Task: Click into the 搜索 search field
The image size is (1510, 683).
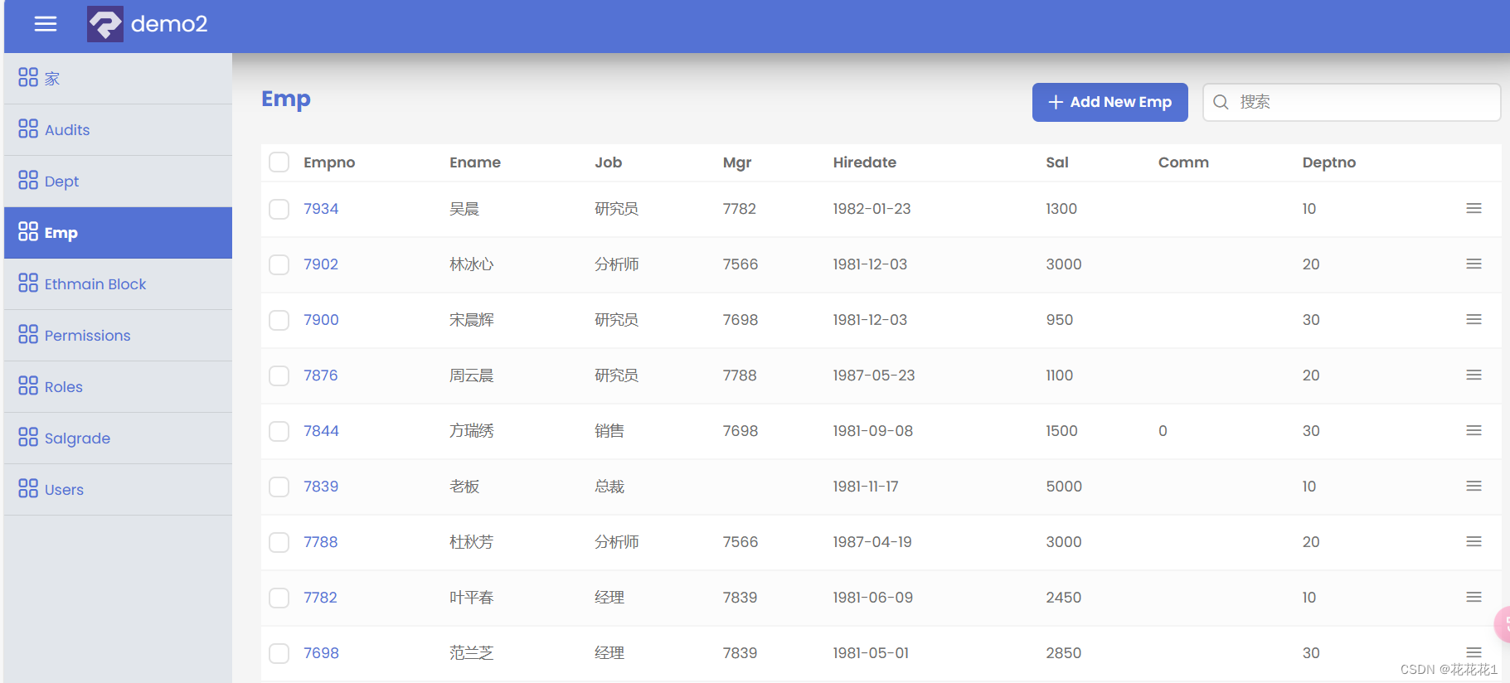Action: (1352, 102)
